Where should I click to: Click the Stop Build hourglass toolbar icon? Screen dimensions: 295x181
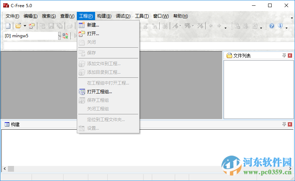point(255,26)
